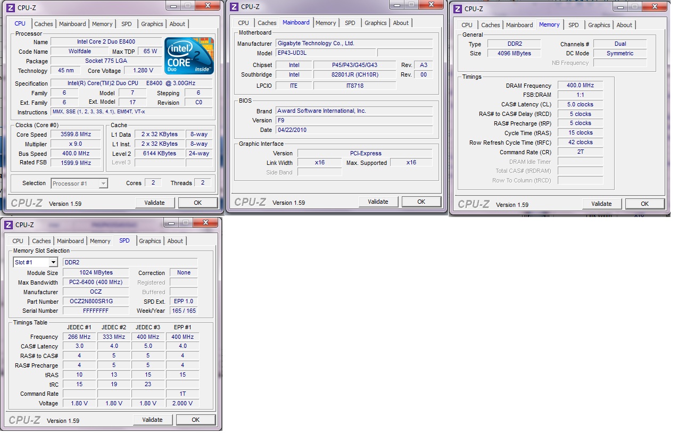Select About tab in the Mainboard window

401,23
